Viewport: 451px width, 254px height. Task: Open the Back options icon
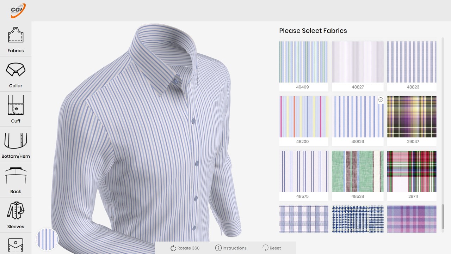point(16,175)
